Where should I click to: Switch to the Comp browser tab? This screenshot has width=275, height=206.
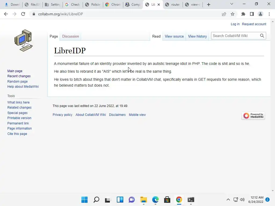pos(133,5)
